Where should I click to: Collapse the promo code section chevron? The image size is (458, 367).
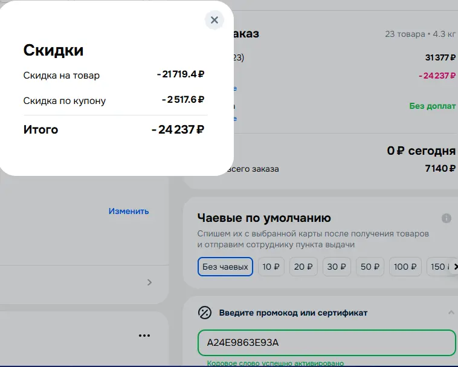[451, 313]
